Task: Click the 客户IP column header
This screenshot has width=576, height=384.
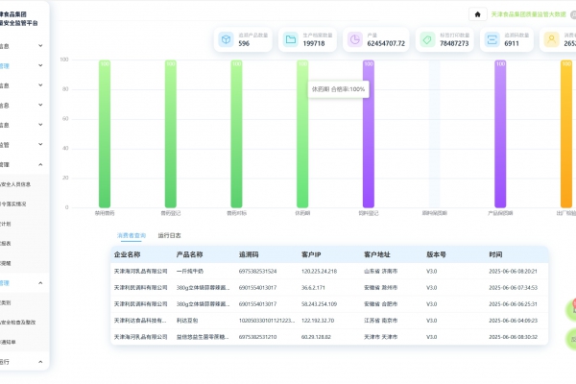Action: (311, 254)
